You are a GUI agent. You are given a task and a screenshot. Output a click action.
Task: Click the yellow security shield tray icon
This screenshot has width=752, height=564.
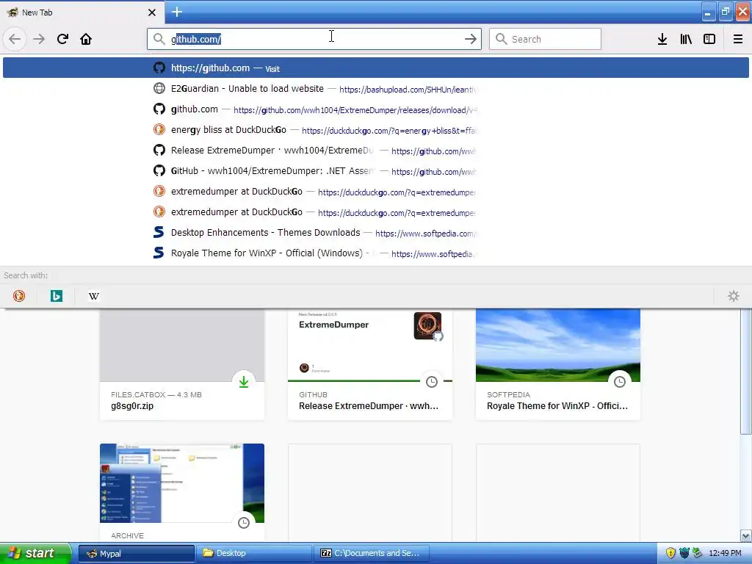670,554
